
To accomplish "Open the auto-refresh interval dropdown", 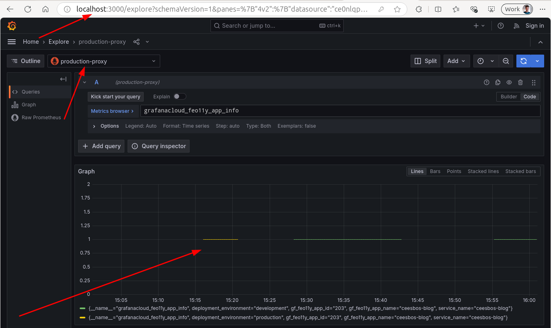I will pos(538,61).
